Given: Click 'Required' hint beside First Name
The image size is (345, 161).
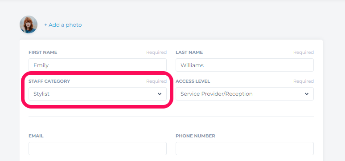Looking at the screenshot, I should pos(156,52).
